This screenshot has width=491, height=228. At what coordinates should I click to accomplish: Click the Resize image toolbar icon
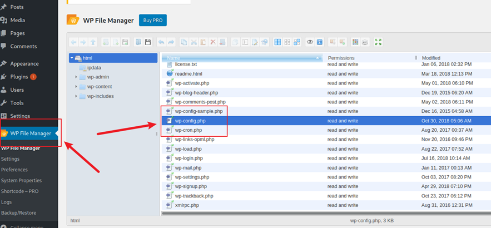coord(264,42)
